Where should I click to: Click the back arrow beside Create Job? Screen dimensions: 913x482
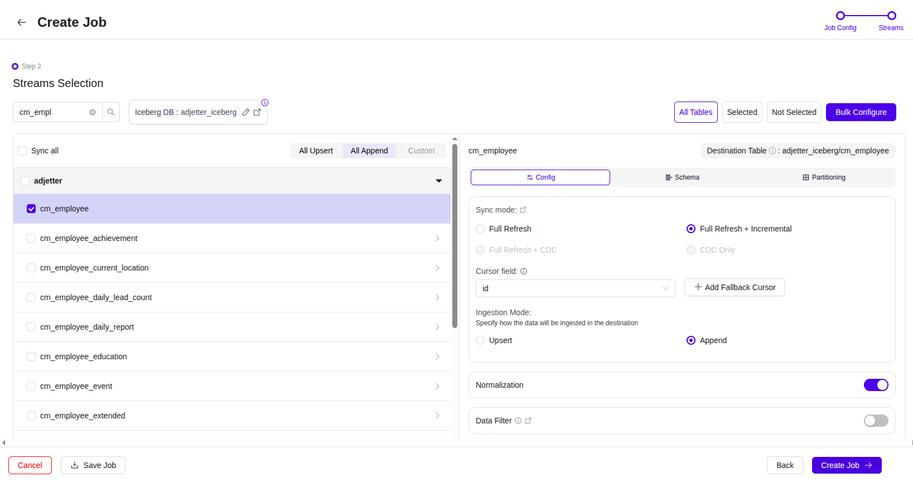[x=22, y=22]
